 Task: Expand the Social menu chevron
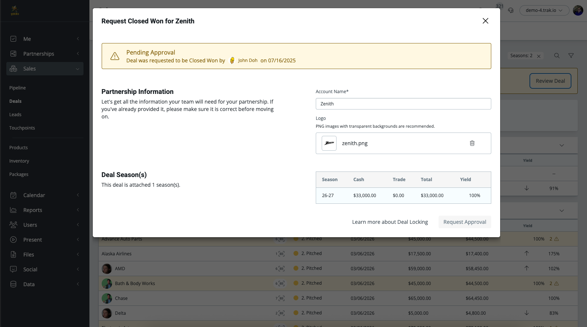[x=78, y=269]
